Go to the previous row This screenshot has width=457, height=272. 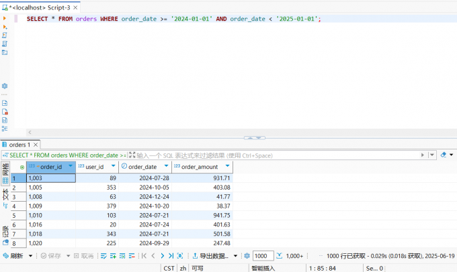point(153,256)
